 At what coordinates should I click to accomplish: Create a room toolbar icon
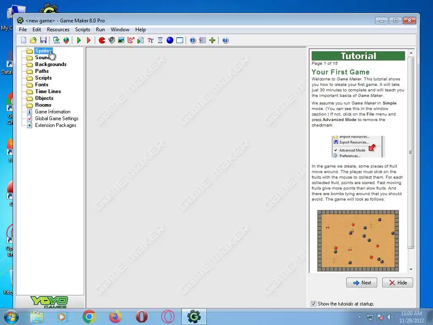pyautogui.click(x=179, y=40)
